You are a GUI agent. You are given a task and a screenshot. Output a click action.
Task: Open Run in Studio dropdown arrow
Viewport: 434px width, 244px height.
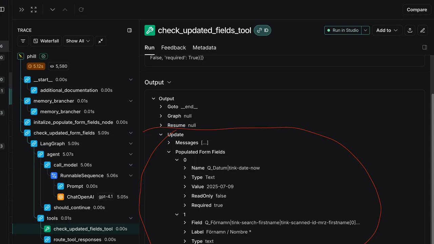[x=366, y=30]
